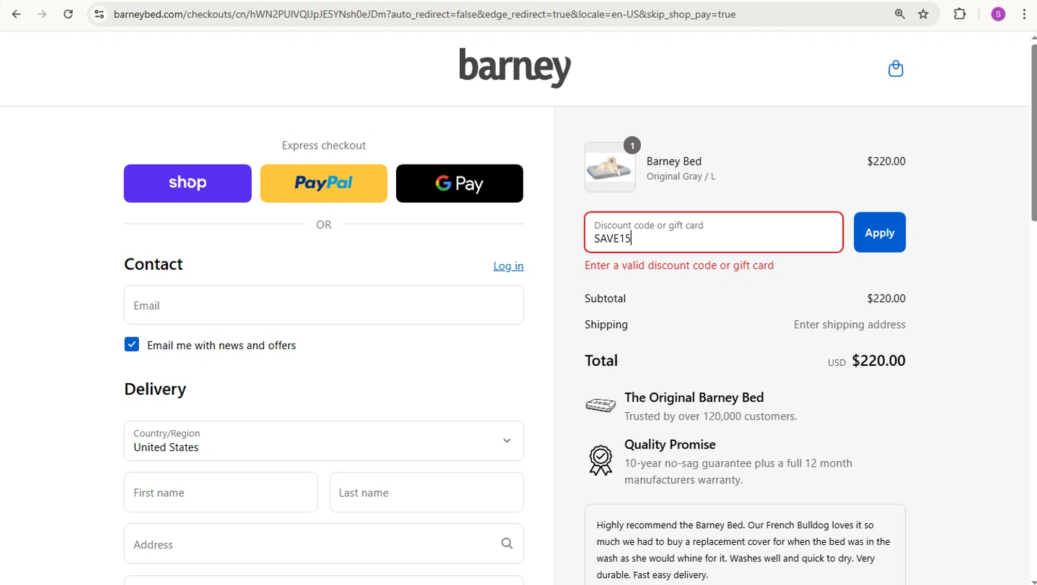The height and width of the screenshot is (585, 1037).
Task: Click the quantity badge on product thumbnail
Action: click(x=632, y=145)
